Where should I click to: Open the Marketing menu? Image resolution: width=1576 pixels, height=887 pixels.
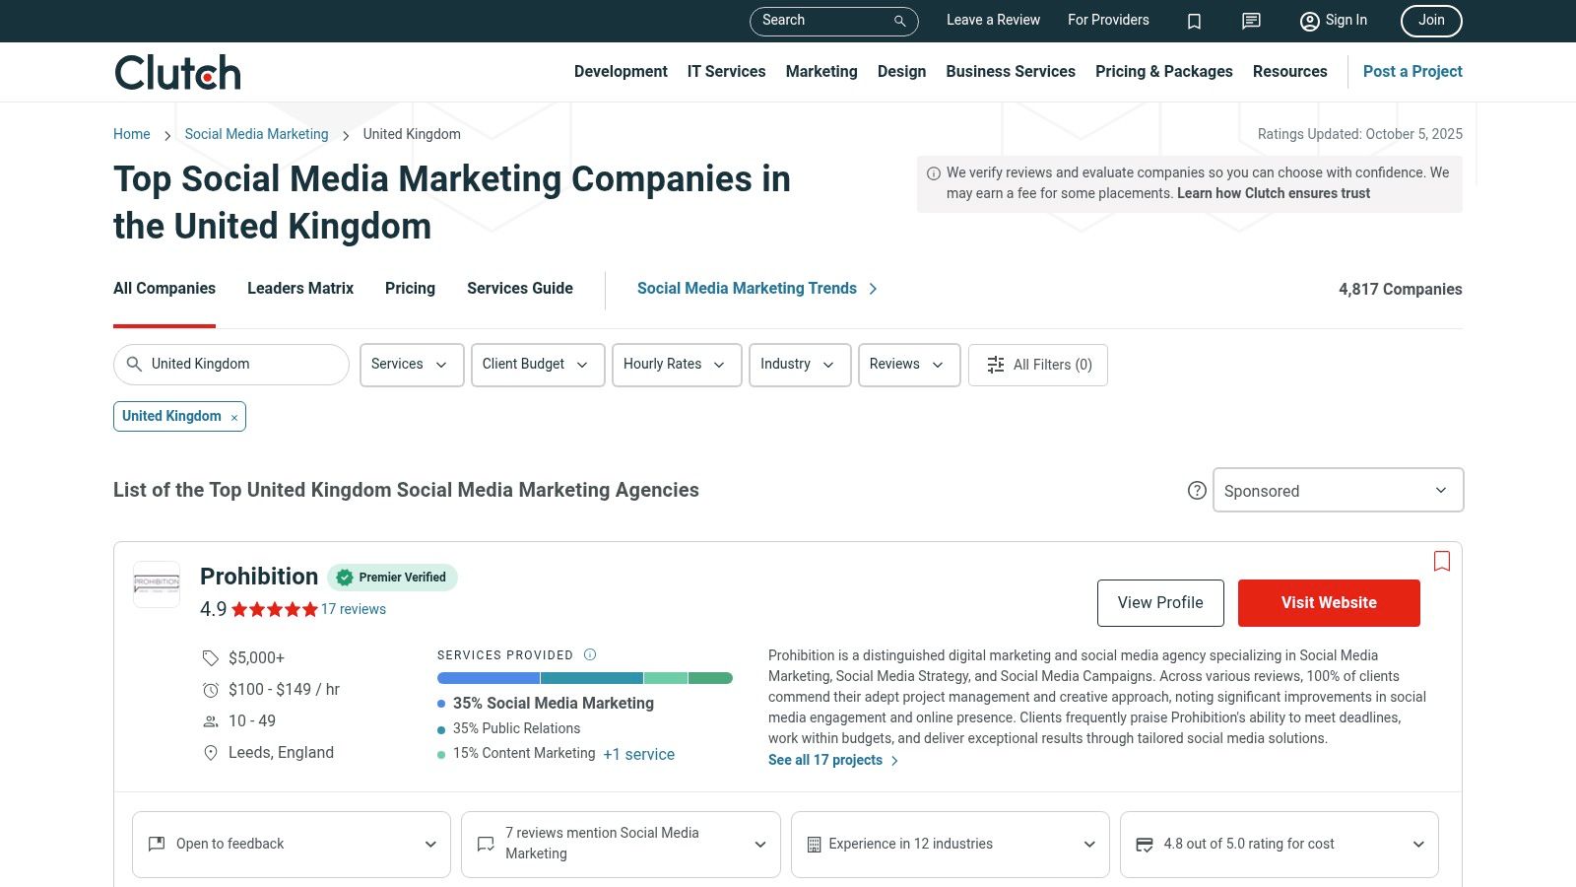(821, 72)
